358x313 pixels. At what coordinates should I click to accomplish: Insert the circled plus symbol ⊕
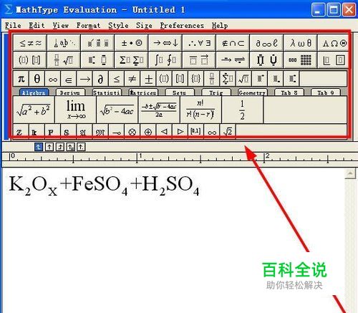(148, 132)
